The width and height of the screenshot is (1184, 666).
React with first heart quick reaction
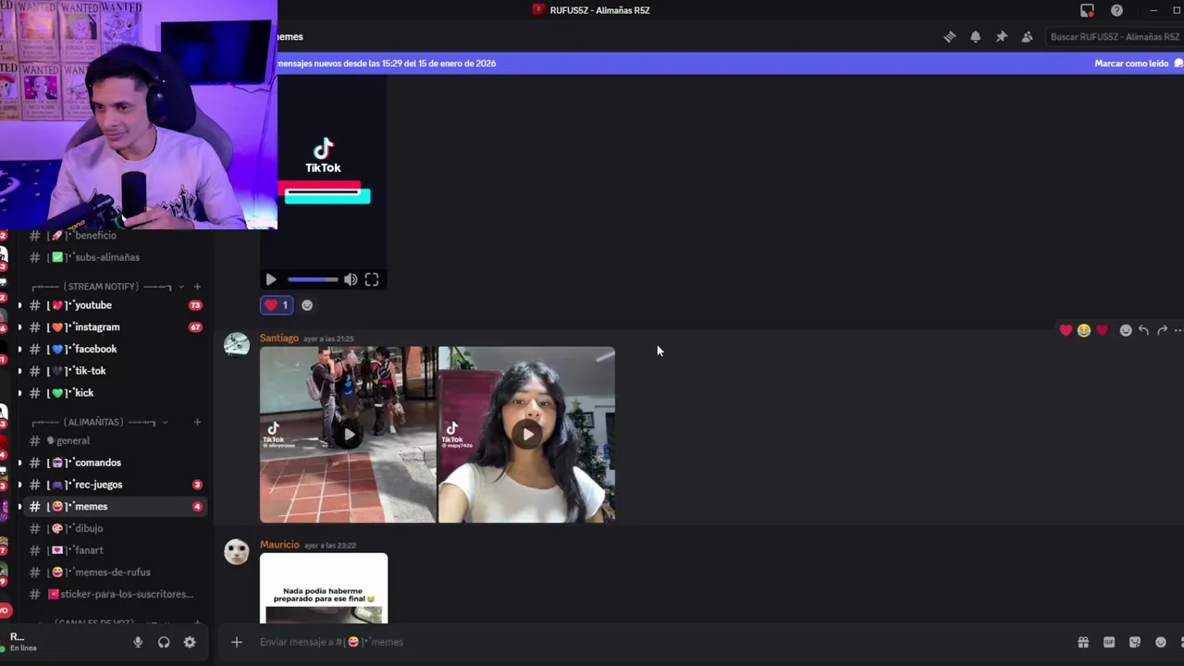tap(1066, 330)
